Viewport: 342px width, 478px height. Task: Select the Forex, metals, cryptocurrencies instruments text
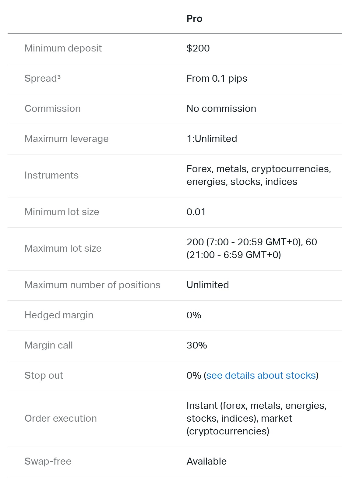pos(259,175)
